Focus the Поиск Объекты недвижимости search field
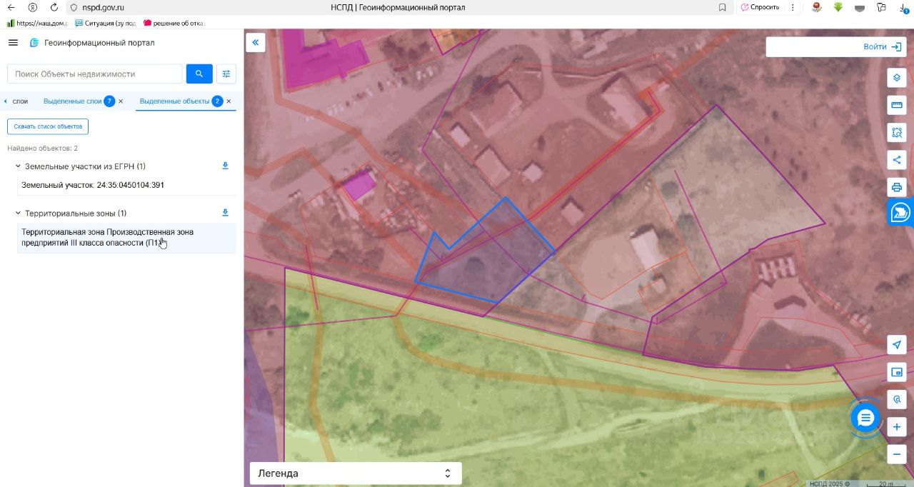 95,74
